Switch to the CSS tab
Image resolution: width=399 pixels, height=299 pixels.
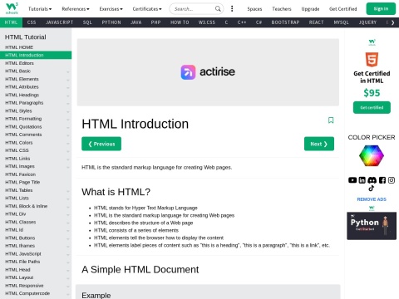click(x=32, y=22)
